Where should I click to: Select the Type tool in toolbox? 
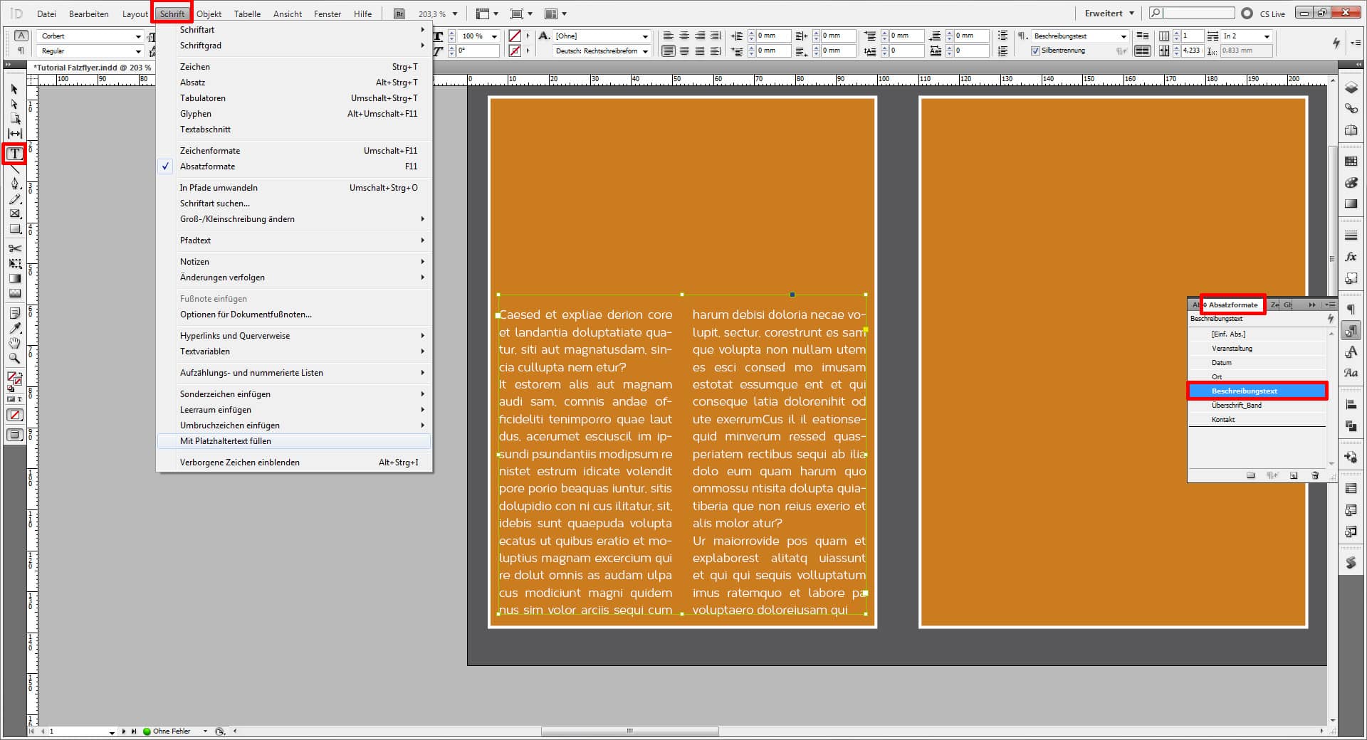[x=14, y=154]
